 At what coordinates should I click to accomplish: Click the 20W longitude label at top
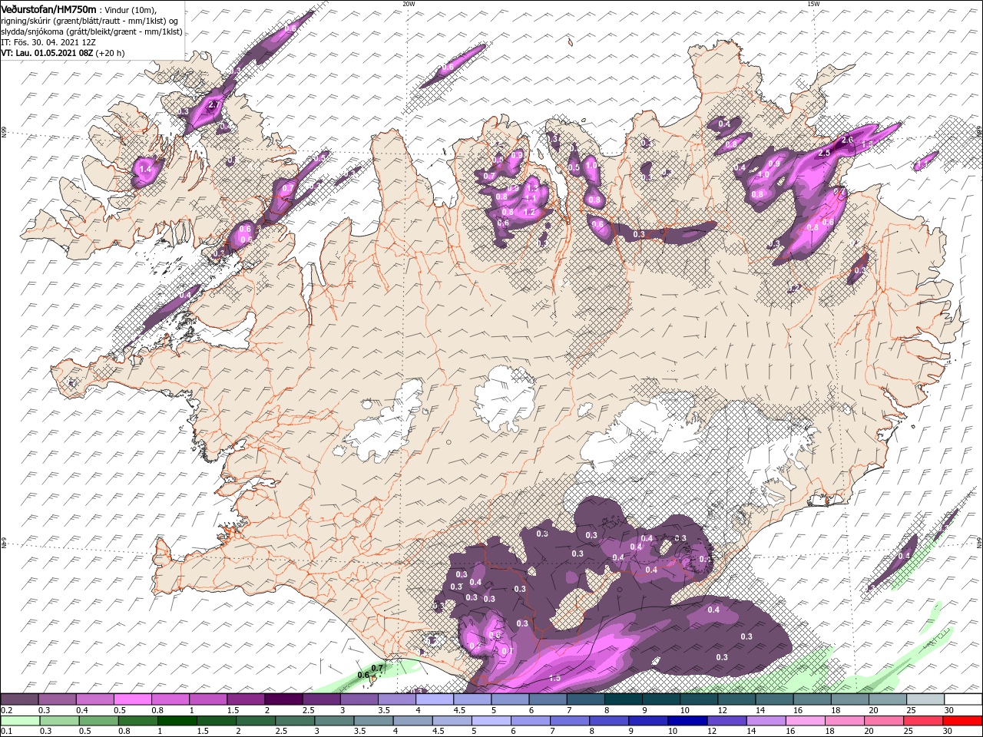409,4
